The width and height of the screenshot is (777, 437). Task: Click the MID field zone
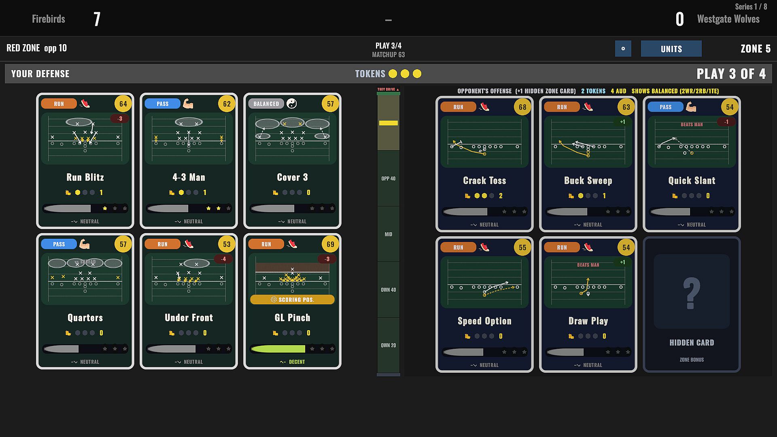point(388,234)
